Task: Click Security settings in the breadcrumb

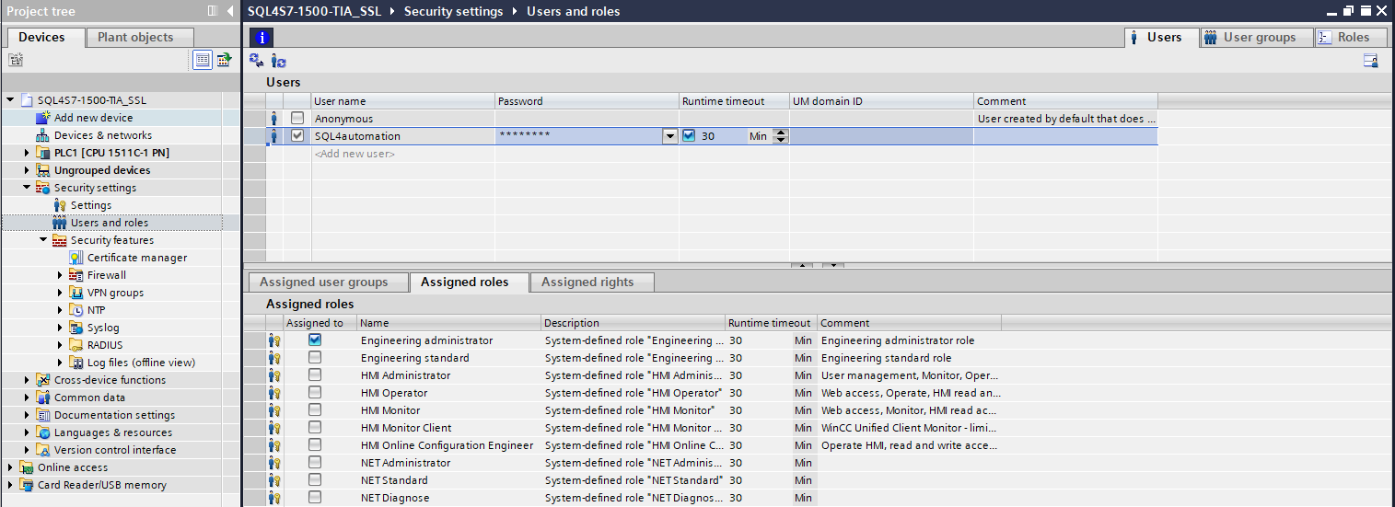Action: click(x=454, y=11)
